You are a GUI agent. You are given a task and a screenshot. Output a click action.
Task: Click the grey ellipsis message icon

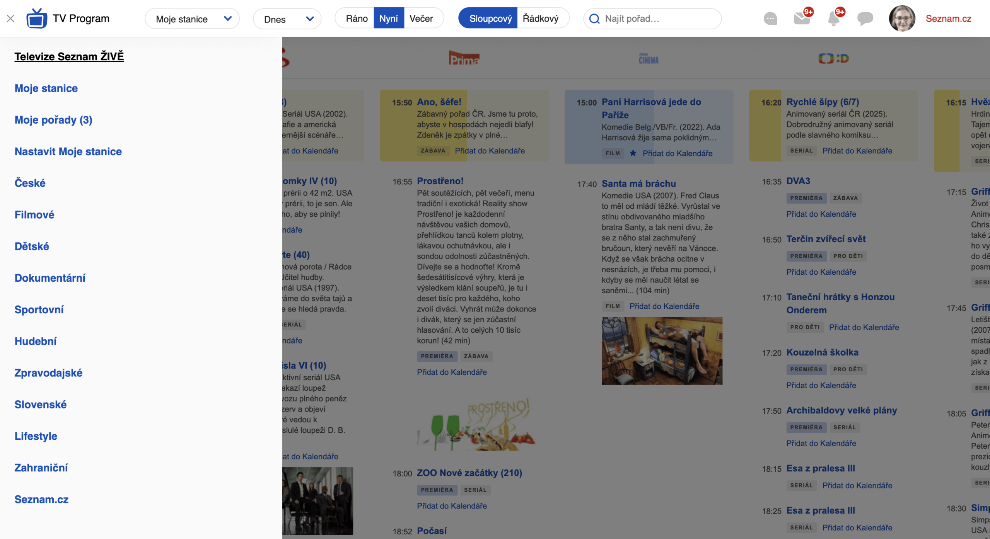pyautogui.click(x=770, y=19)
